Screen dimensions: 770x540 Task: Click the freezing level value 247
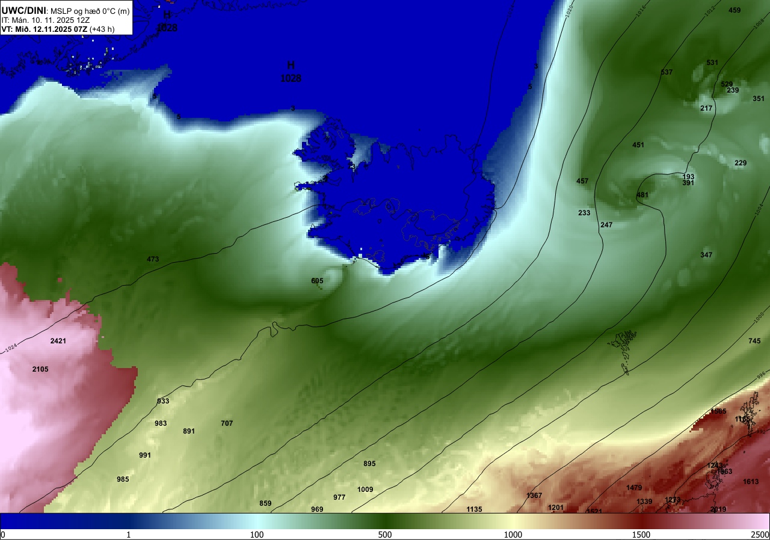pyautogui.click(x=606, y=225)
